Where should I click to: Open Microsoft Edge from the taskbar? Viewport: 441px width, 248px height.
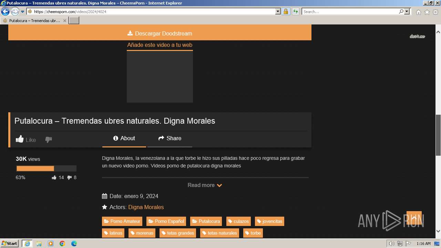[x=74, y=244]
